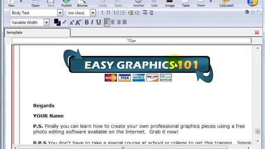
Task: Open the dropdown arrow beside New
Action: 21,1
